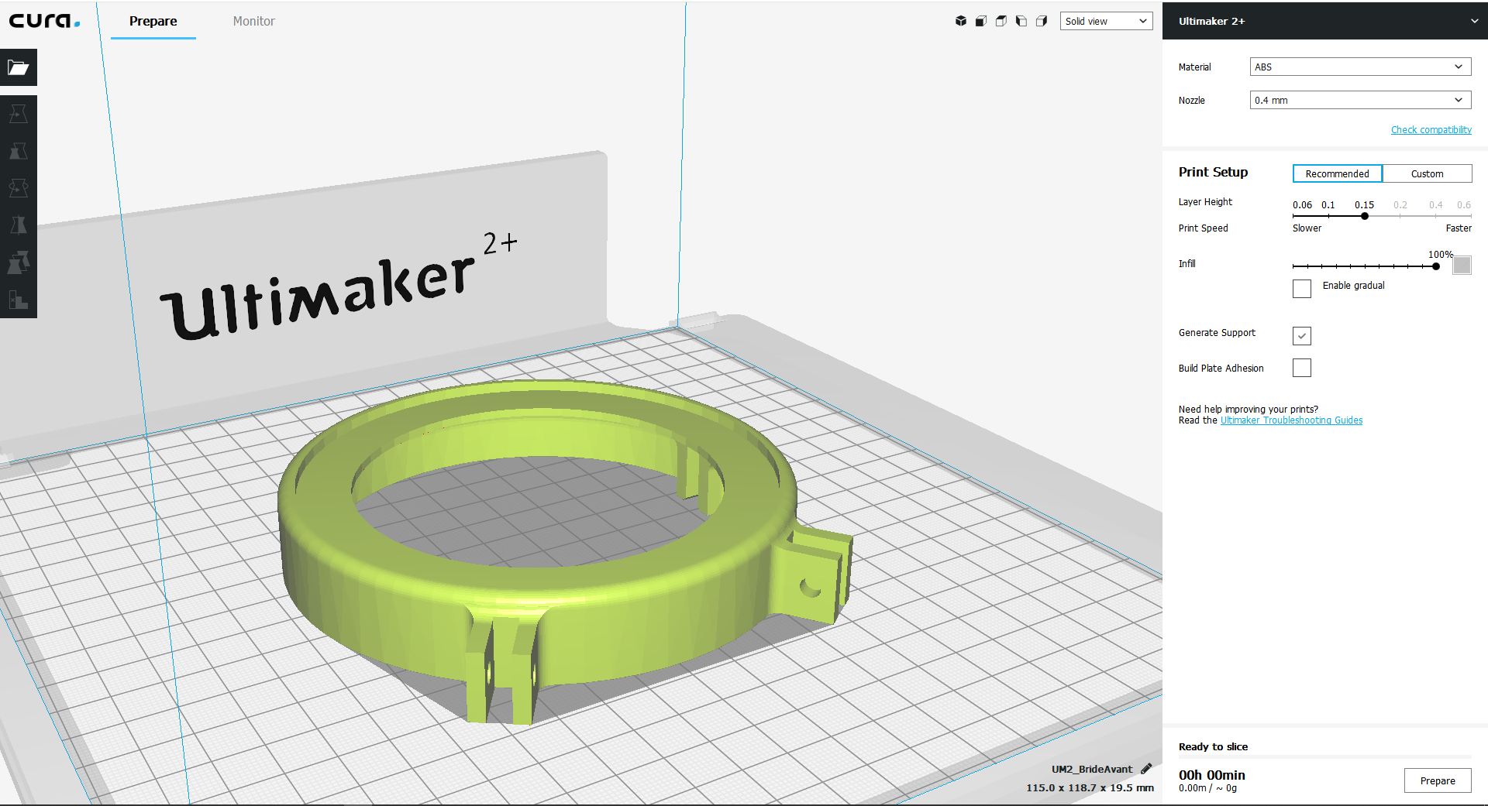
Task: Click the Prepare slice button
Action: 1438,780
